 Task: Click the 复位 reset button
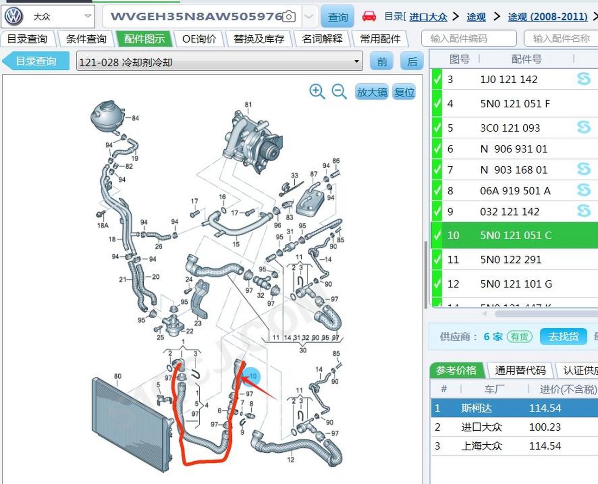404,92
